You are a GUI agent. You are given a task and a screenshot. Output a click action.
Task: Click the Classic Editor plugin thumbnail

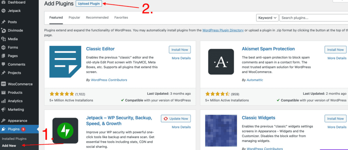[x=65, y=62]
